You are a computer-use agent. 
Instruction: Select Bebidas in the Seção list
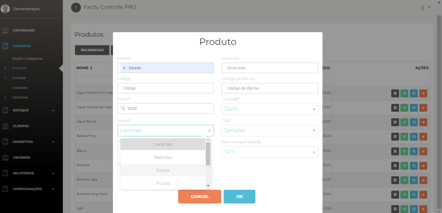point(163,157)
